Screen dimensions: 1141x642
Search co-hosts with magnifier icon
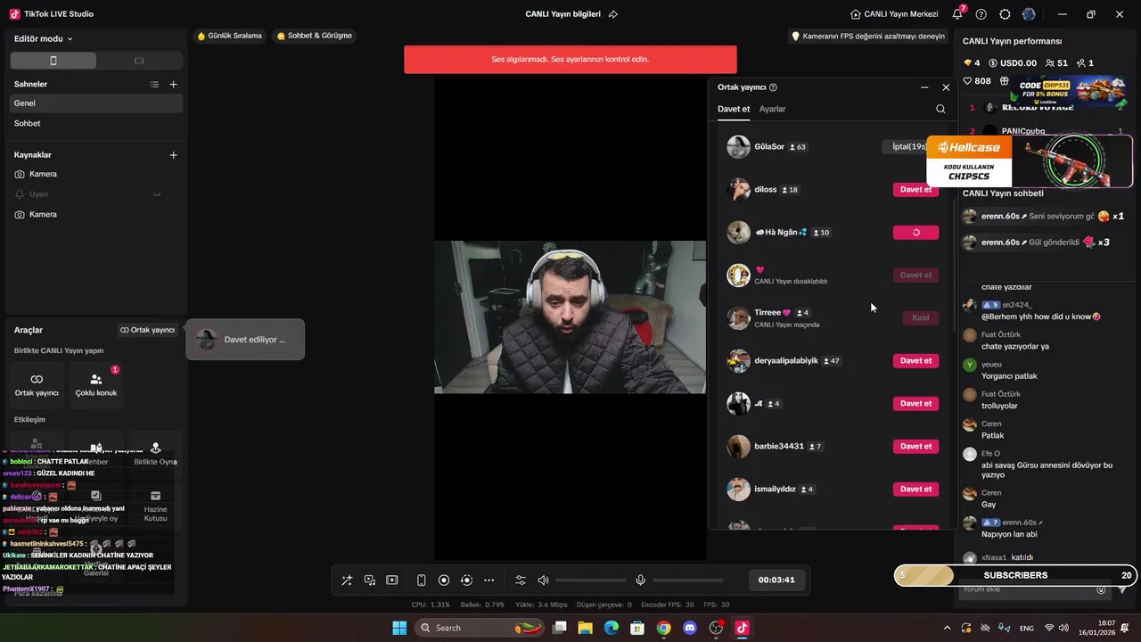click(940, 109)
